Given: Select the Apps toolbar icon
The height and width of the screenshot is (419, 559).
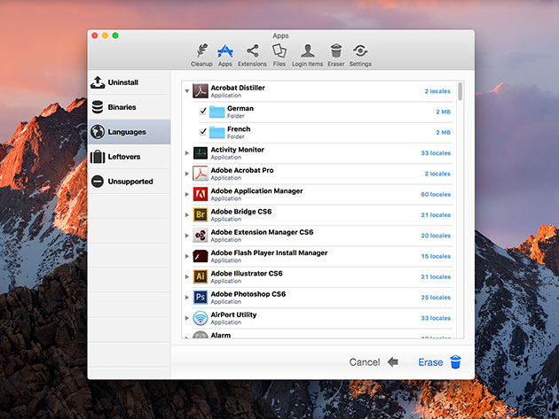Looking at the screenshot, I should click(225, 55).
